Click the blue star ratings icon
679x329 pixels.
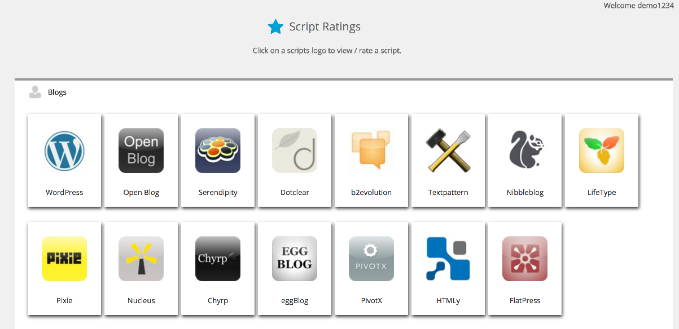tap(275, 26)
